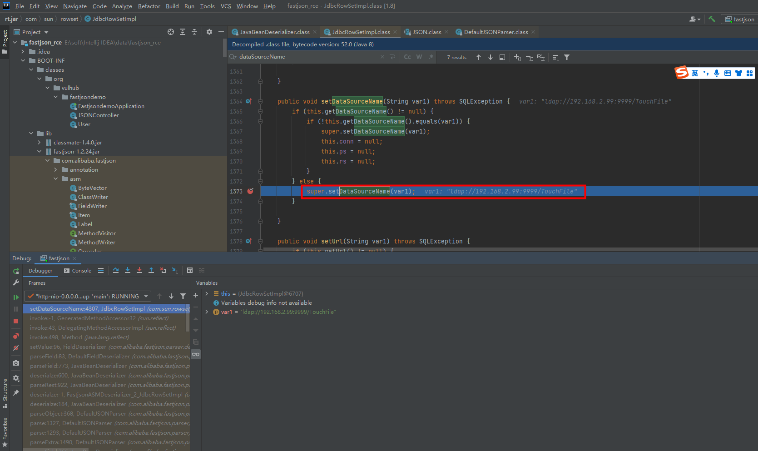Select the invoke:498, Method frame
This screenshot has height=451, width=758.
pos(106,337)
